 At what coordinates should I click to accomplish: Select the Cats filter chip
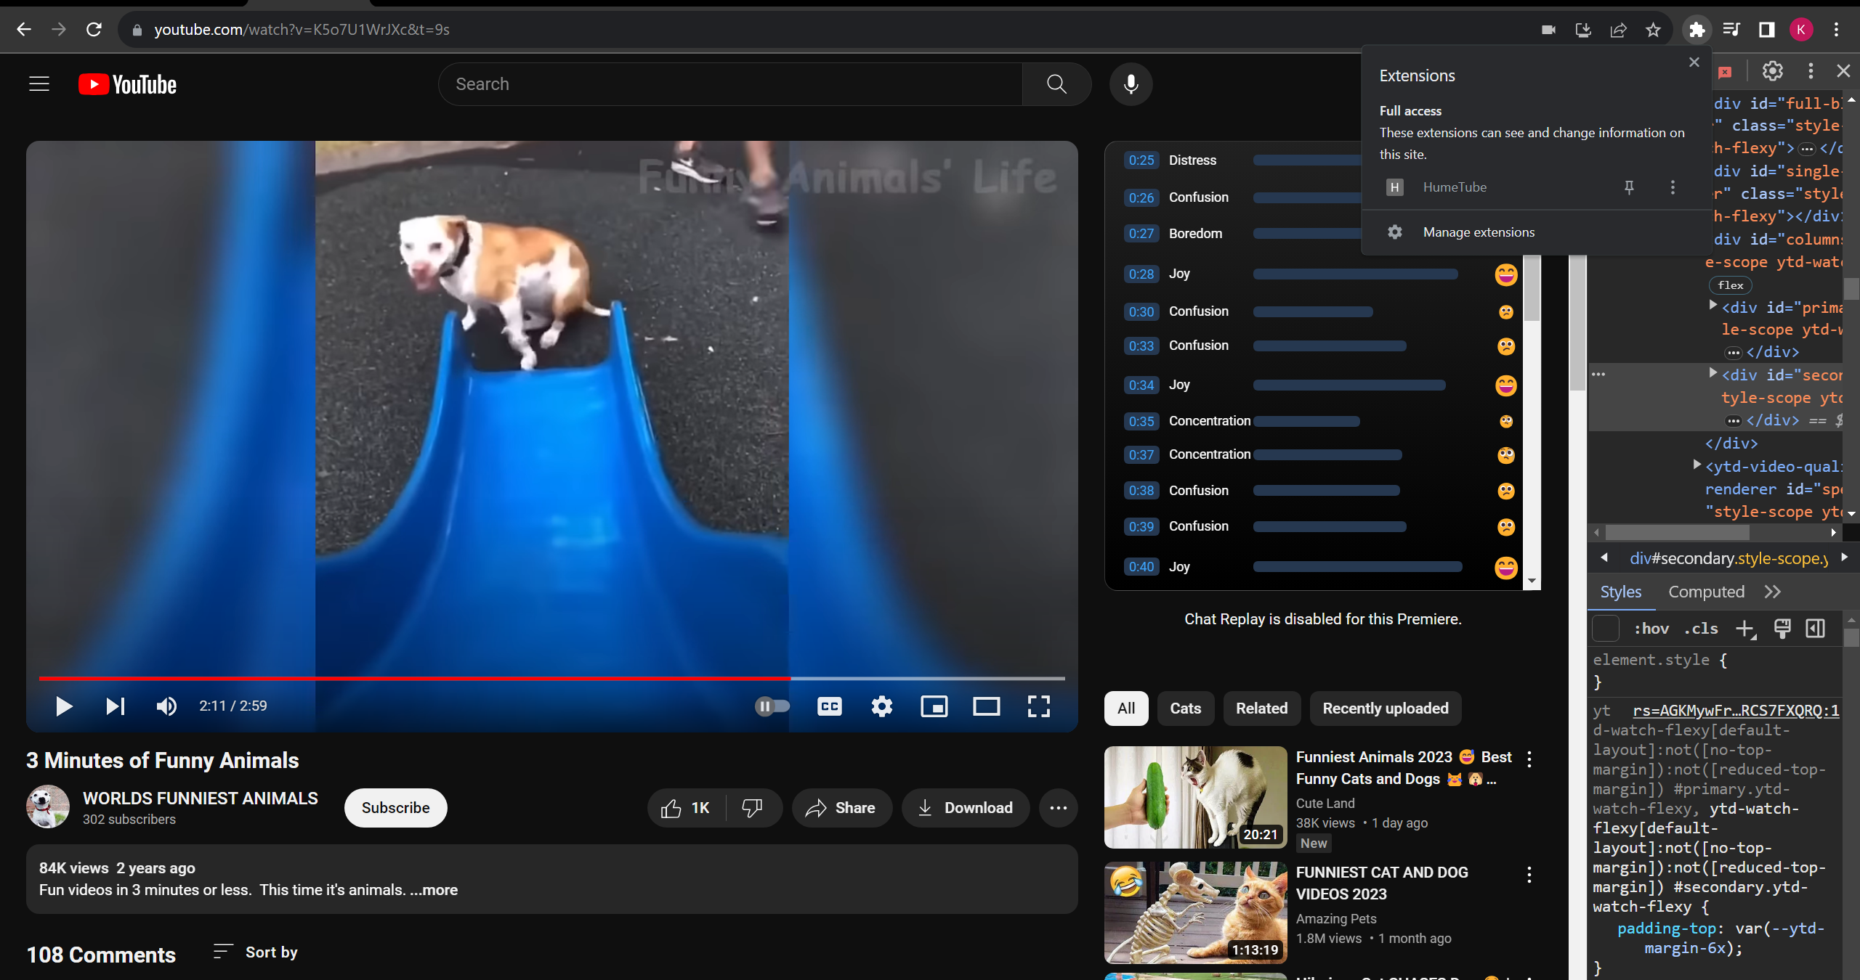[1185, 708]
